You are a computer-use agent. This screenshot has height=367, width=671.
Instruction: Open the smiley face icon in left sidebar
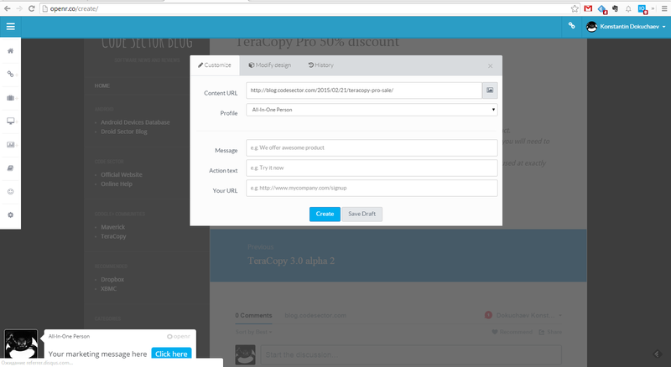tap(11, 192)
